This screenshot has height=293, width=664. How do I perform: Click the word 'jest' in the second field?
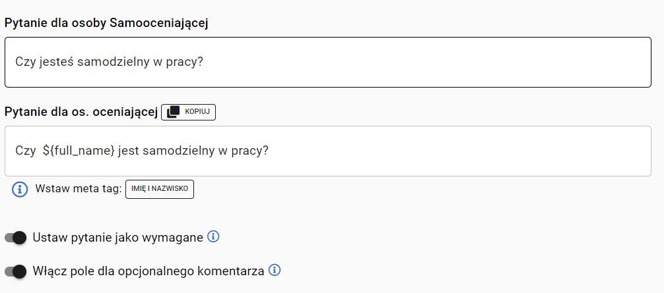coord(129,151)
